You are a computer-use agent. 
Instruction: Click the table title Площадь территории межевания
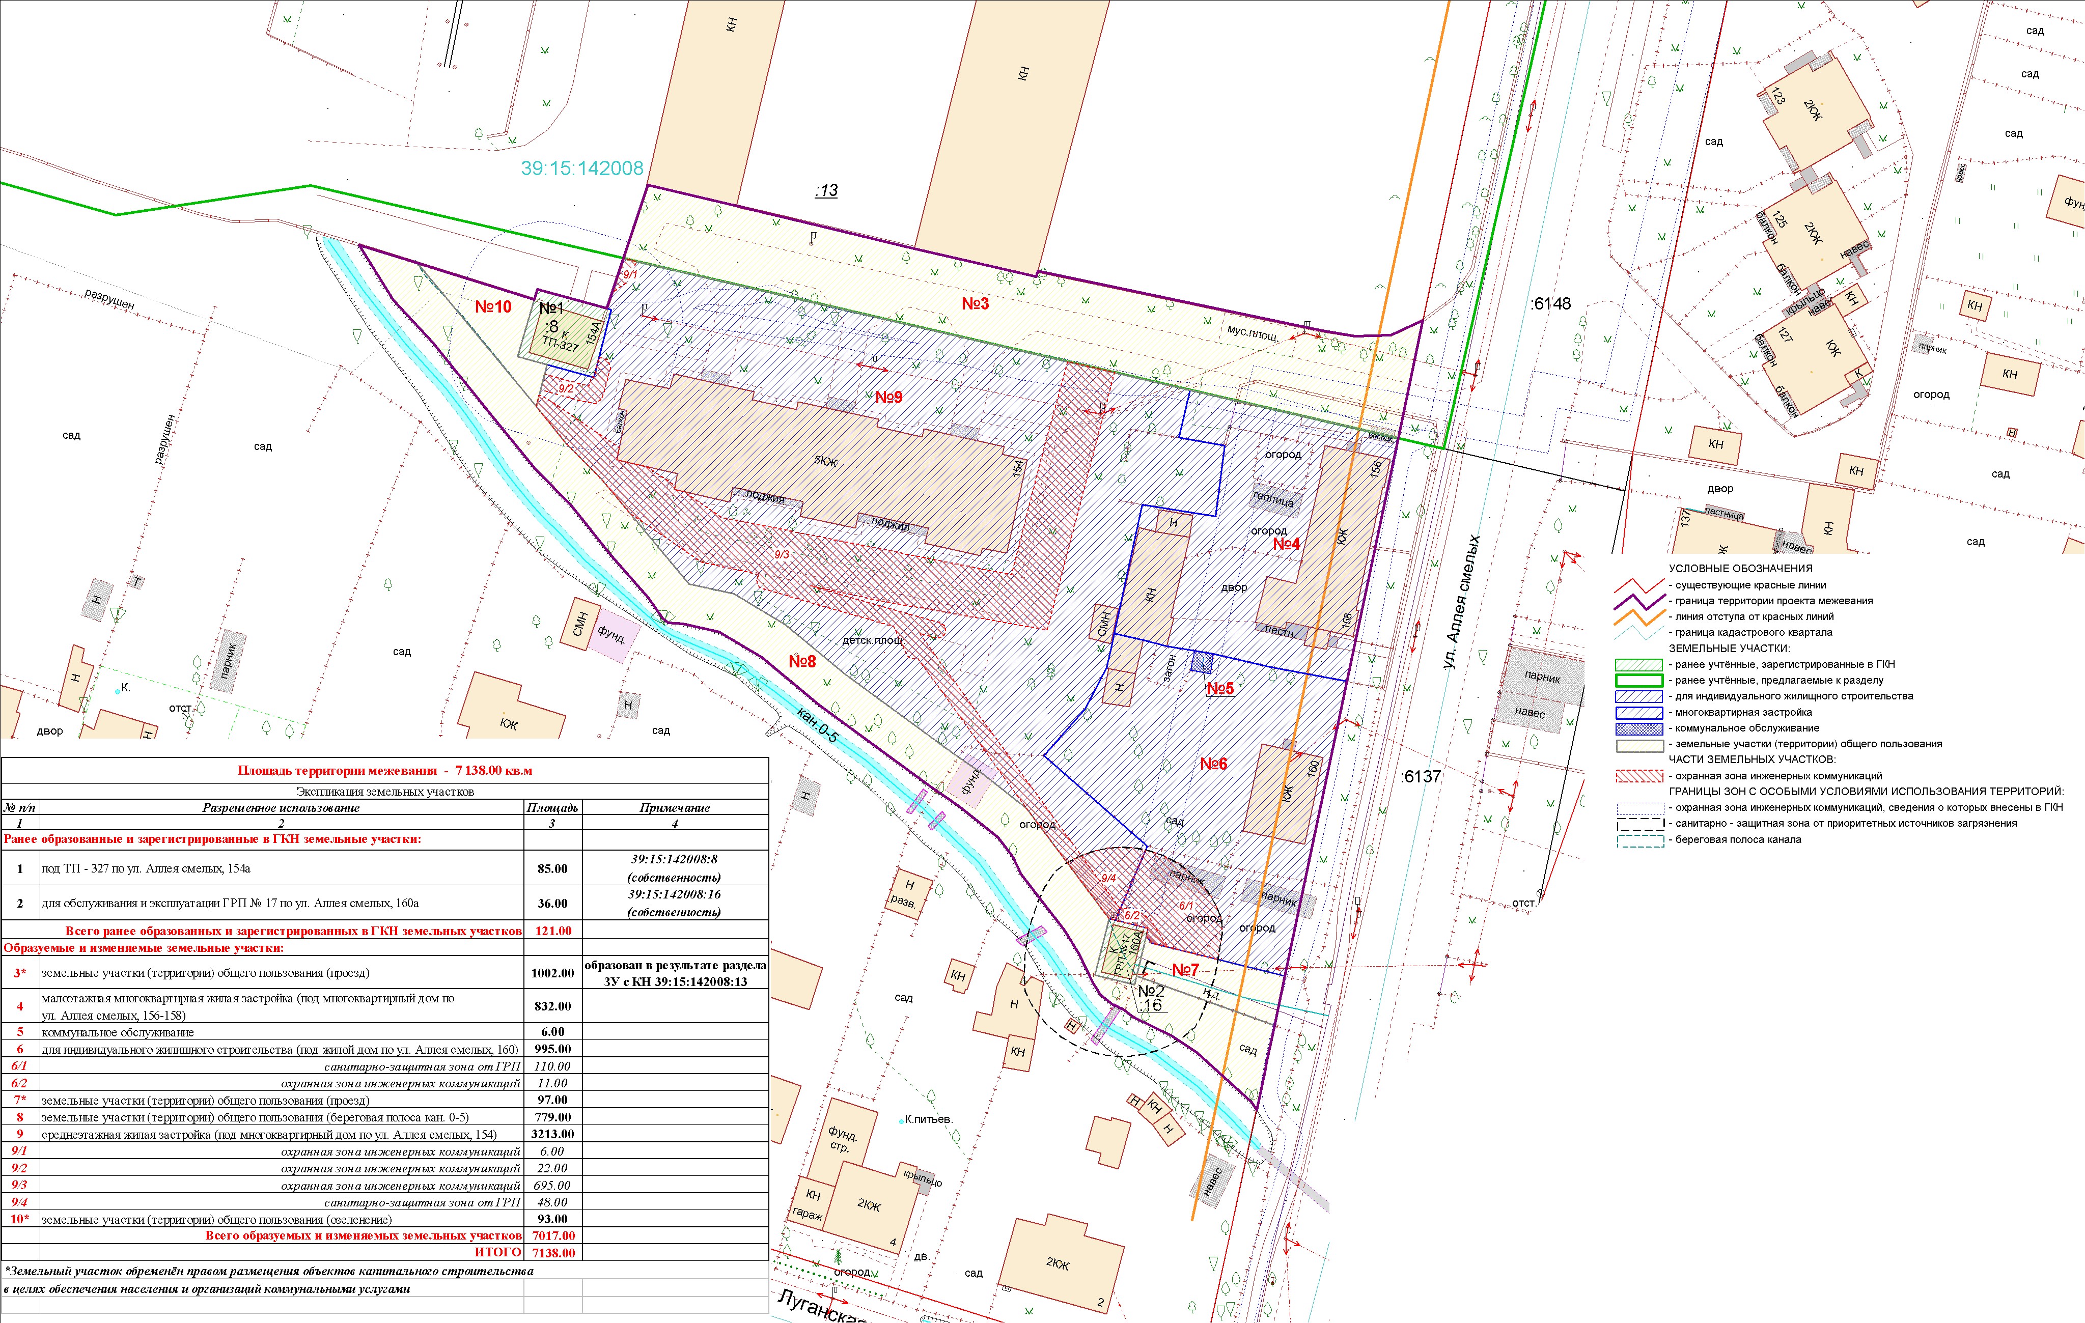[384, 770]
